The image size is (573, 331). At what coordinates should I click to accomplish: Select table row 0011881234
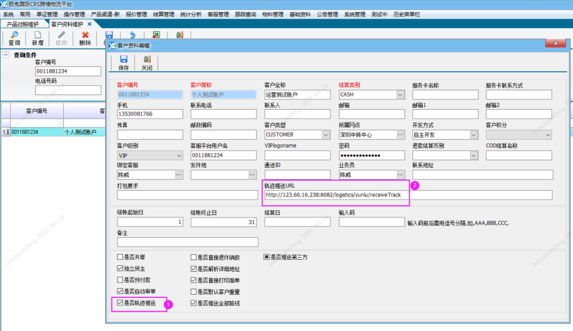point(54,132)
